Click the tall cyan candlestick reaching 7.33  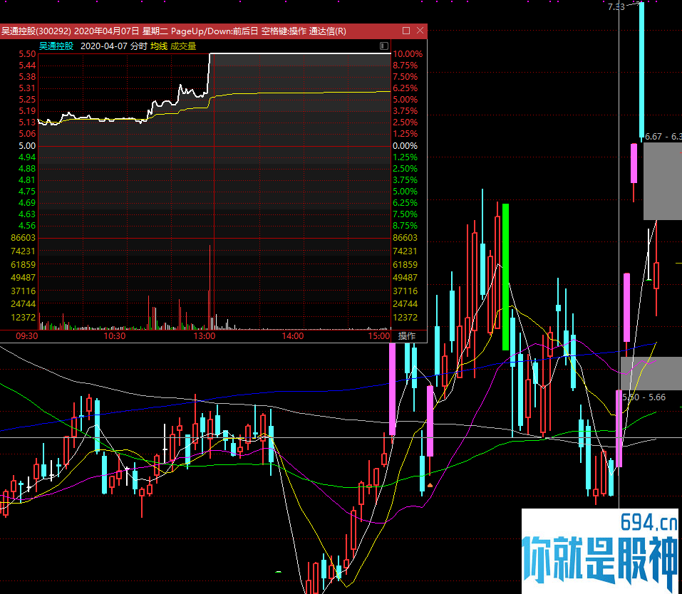pos(641,72)
